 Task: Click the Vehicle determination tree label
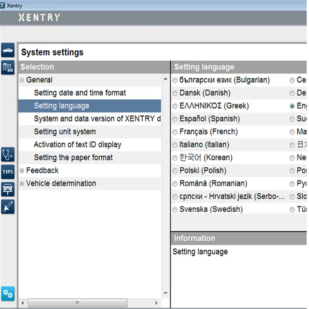coord(61,183)
